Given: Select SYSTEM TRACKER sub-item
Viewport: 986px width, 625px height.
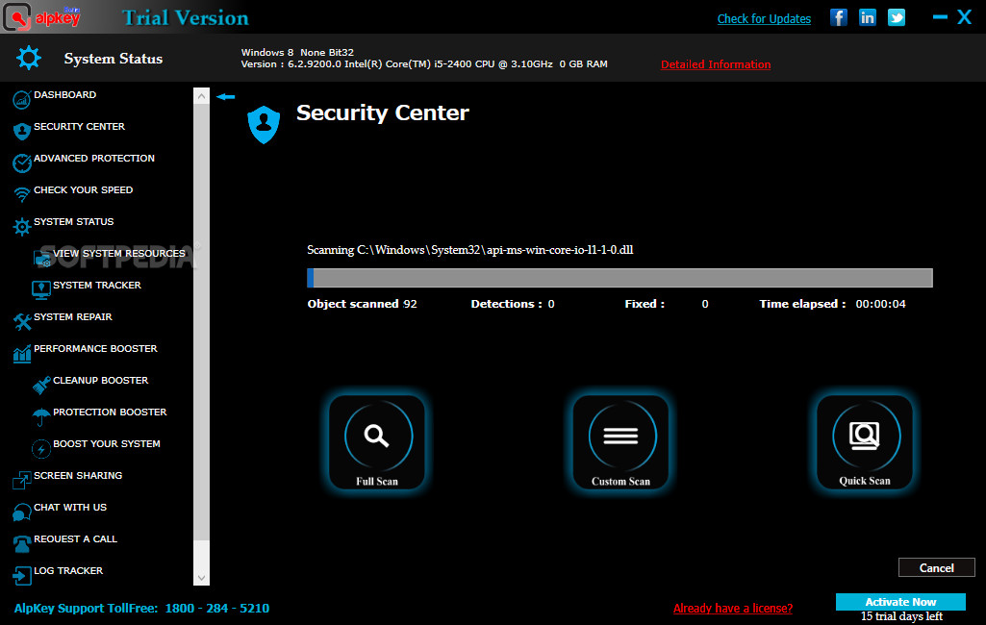Looking at the screenshot, I should click(x=97, y=286).
